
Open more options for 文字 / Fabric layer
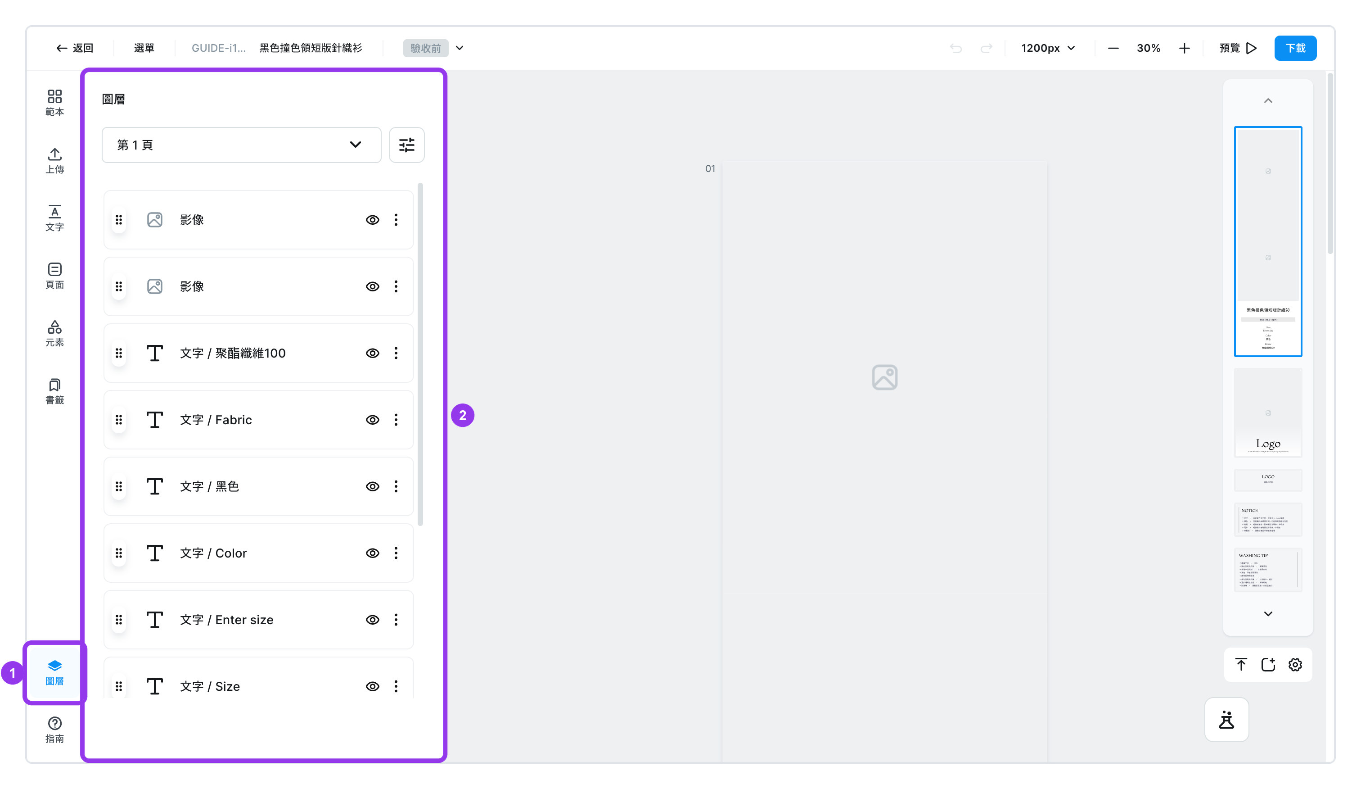click(x=396, y=420)
